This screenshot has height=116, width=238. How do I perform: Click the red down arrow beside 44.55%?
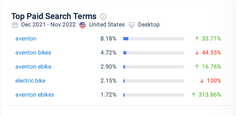[x=197, y=53]
